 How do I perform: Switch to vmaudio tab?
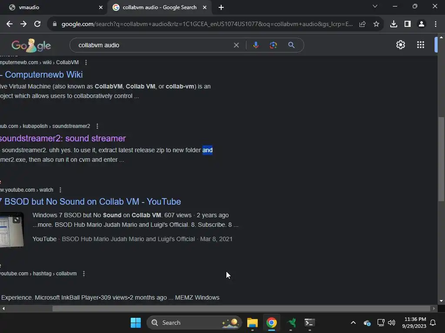coord(53,7)
